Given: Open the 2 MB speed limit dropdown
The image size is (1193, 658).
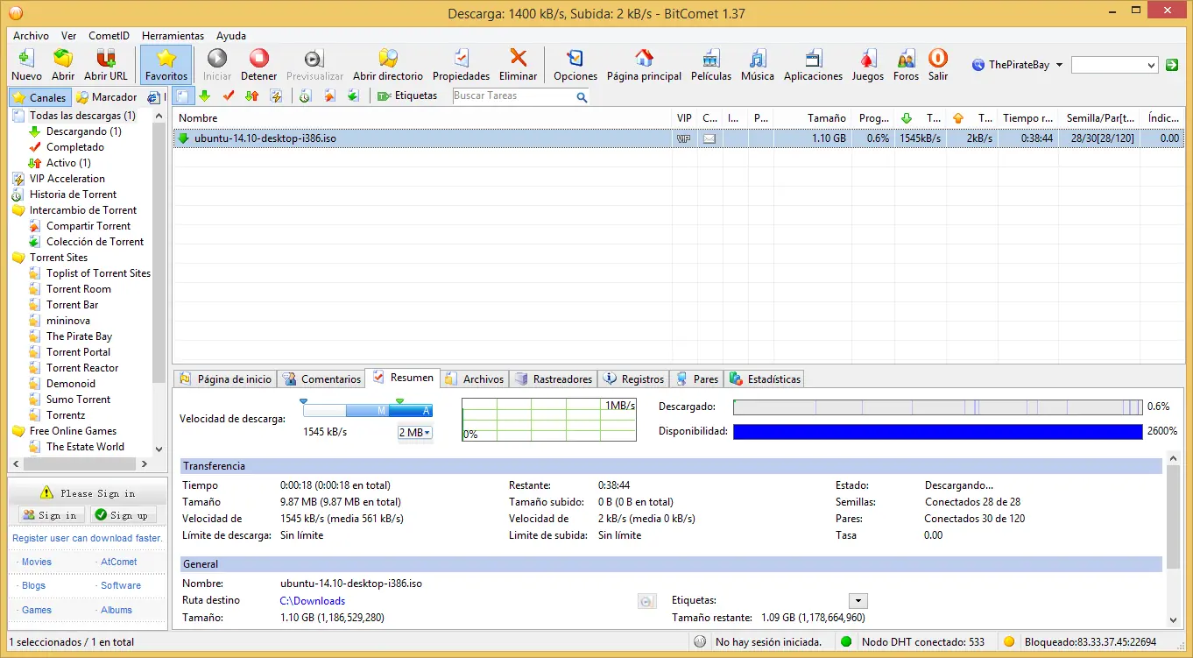Looking at the screenshot, I should point(415,433).
